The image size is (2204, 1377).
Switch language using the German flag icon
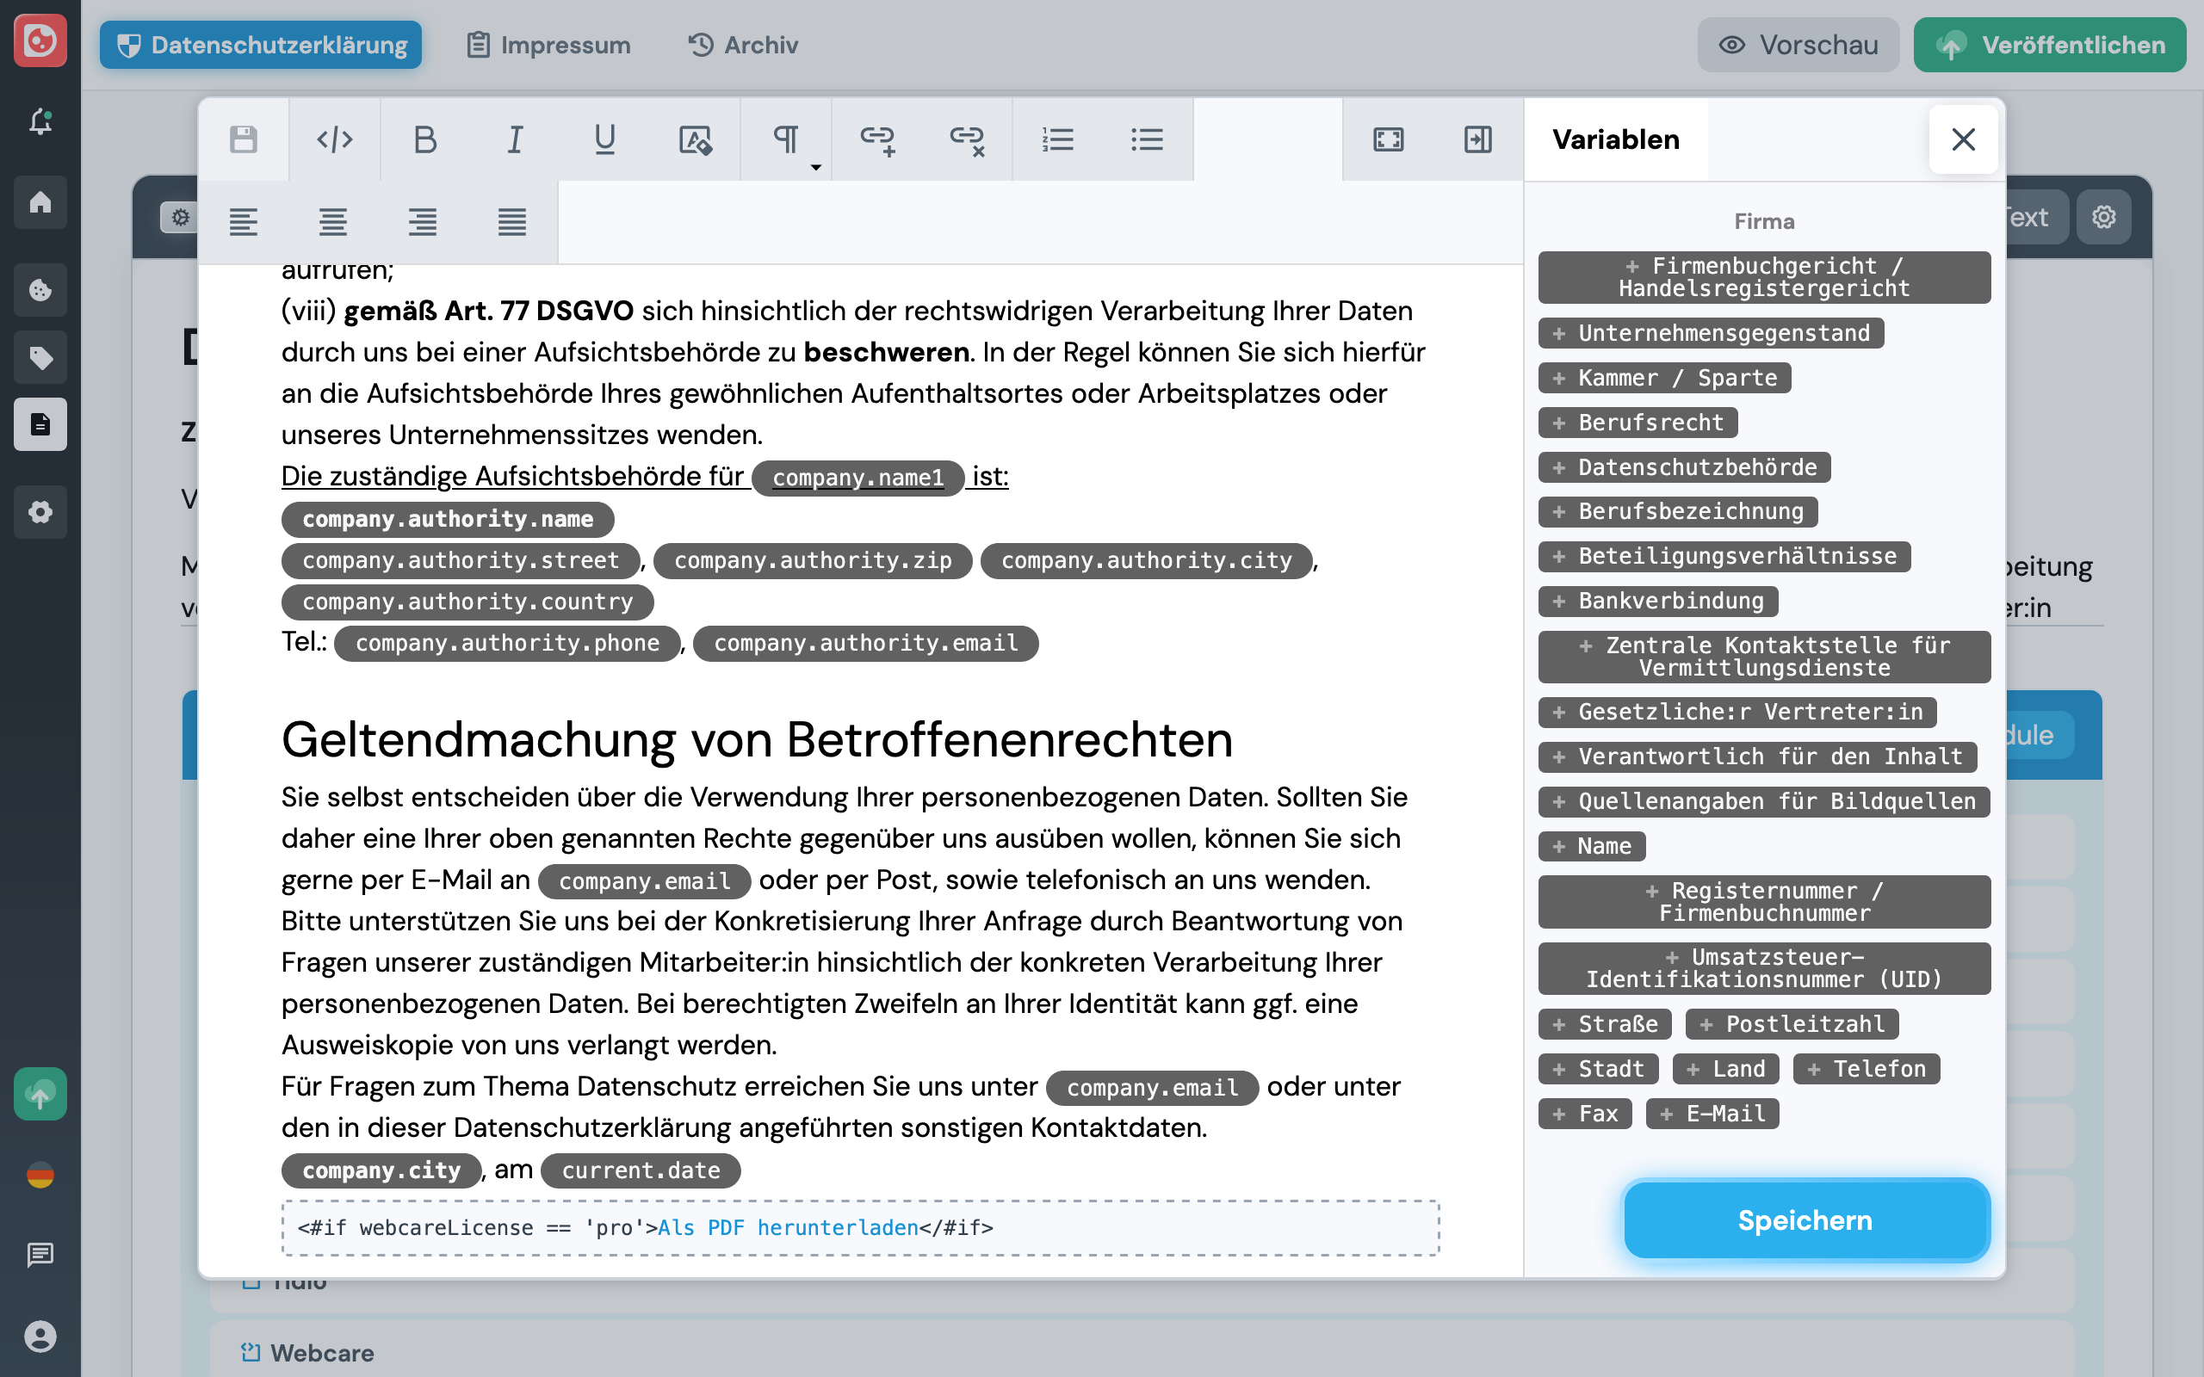point(40,1175)
